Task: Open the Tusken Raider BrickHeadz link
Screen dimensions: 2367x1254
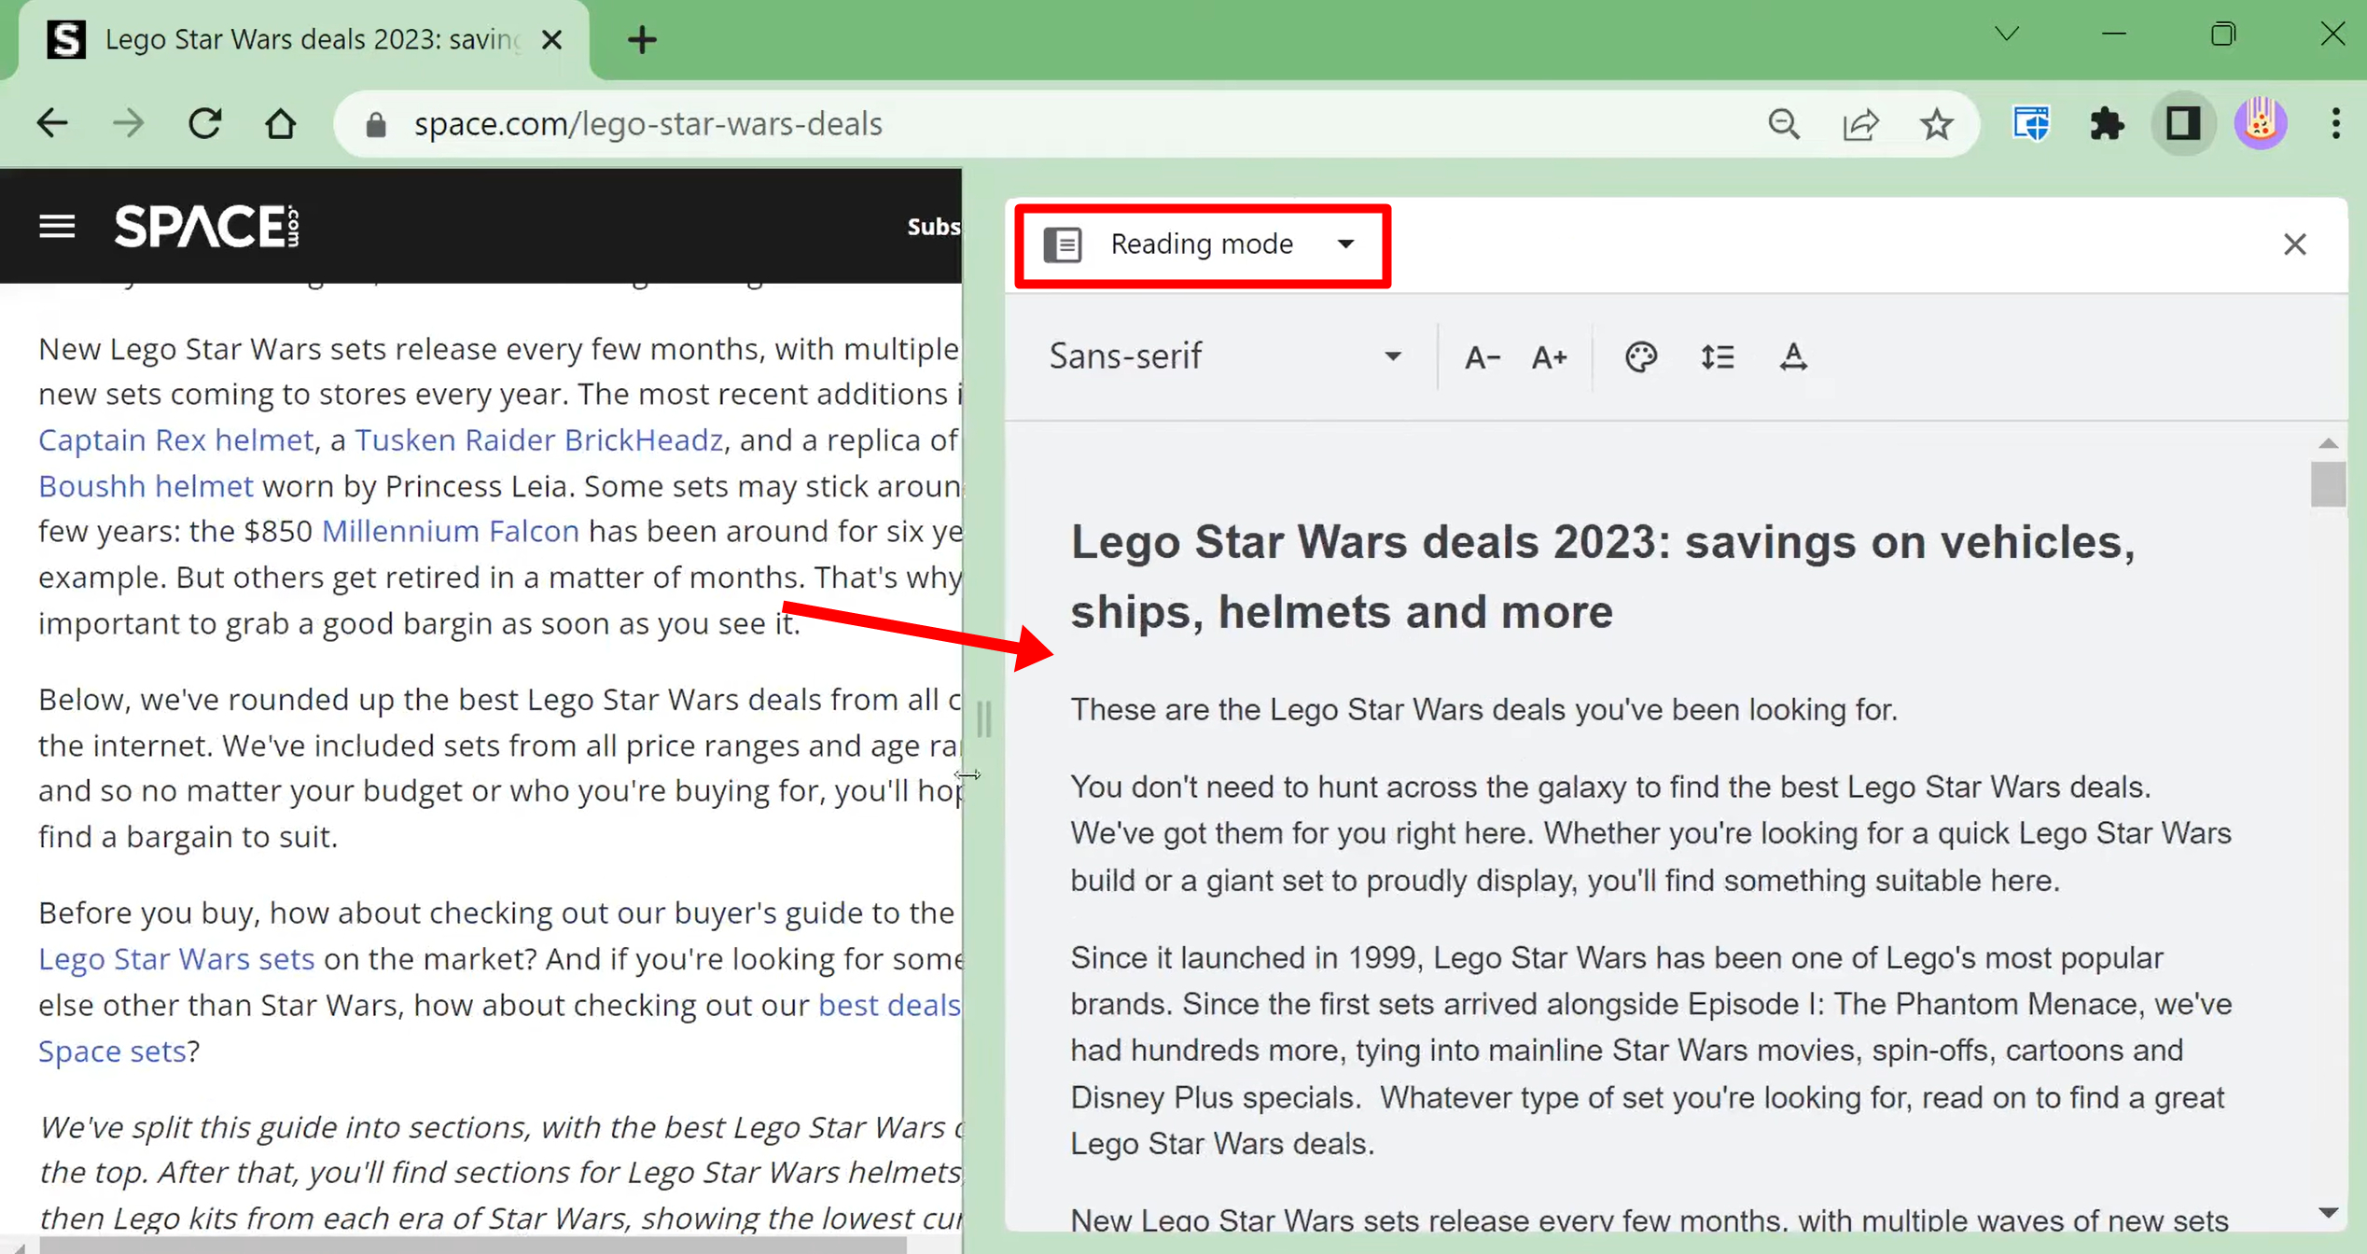Action: 538,439
